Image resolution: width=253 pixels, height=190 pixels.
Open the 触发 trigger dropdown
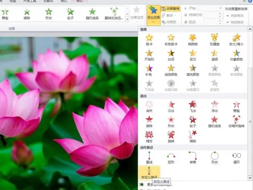pyautogui.click(x=169, y=15)
